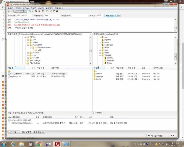Open the filename filters dialog icon
This screenshot has height=147, width=184.
[x=47, y=11]
